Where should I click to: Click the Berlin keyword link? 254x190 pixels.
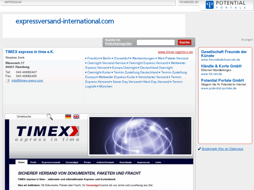(107, 58)
